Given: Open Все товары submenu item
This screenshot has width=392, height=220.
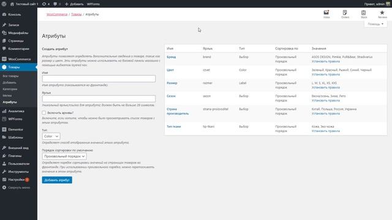Looking at the screenshot, I should pos(10,76).
